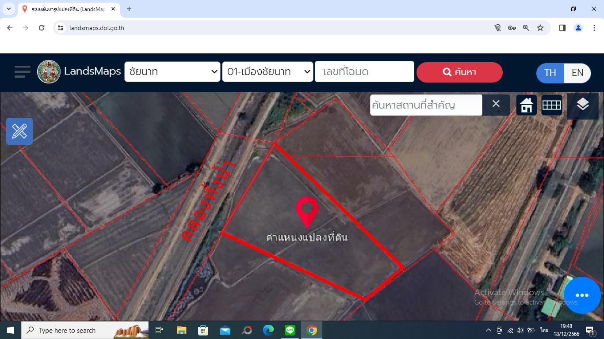Viewport: 604px width, 339px height.
Task: Click the Chrome icon on taskbar
Action: 312,330
